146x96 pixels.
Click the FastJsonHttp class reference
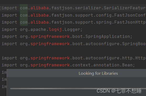pos(130,22)
